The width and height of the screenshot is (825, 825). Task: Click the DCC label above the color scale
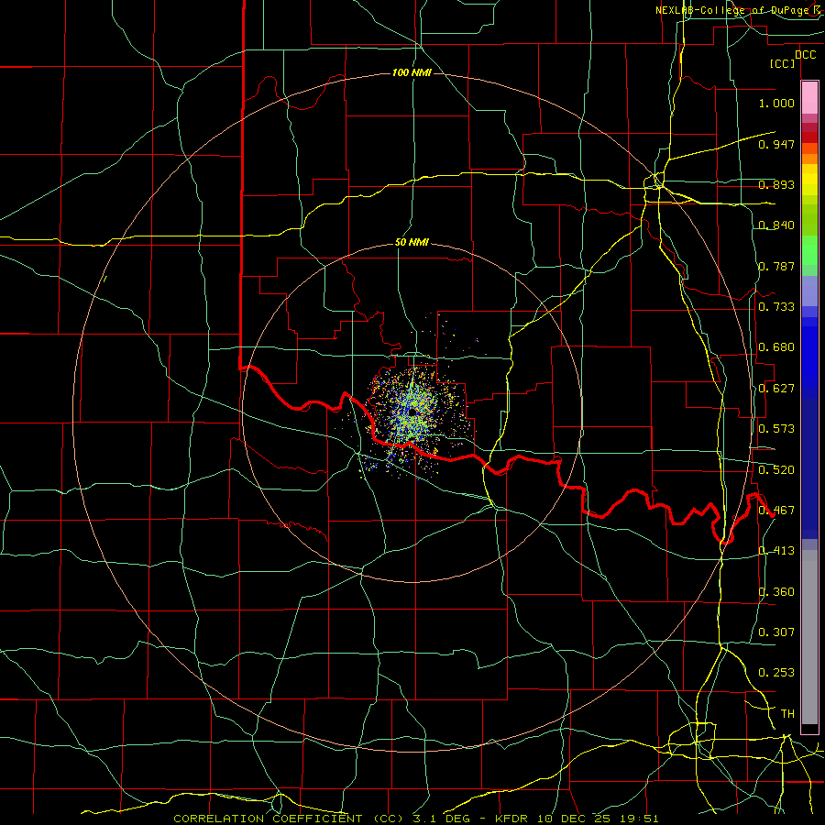click(805, 55)
